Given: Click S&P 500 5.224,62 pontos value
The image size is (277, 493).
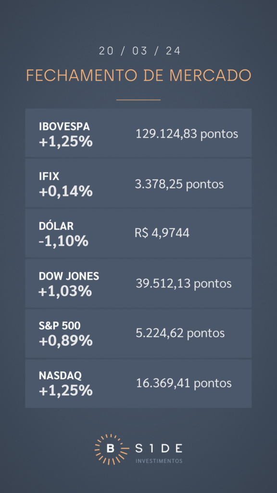Looking at the screenshot, I should click(180, 333).
